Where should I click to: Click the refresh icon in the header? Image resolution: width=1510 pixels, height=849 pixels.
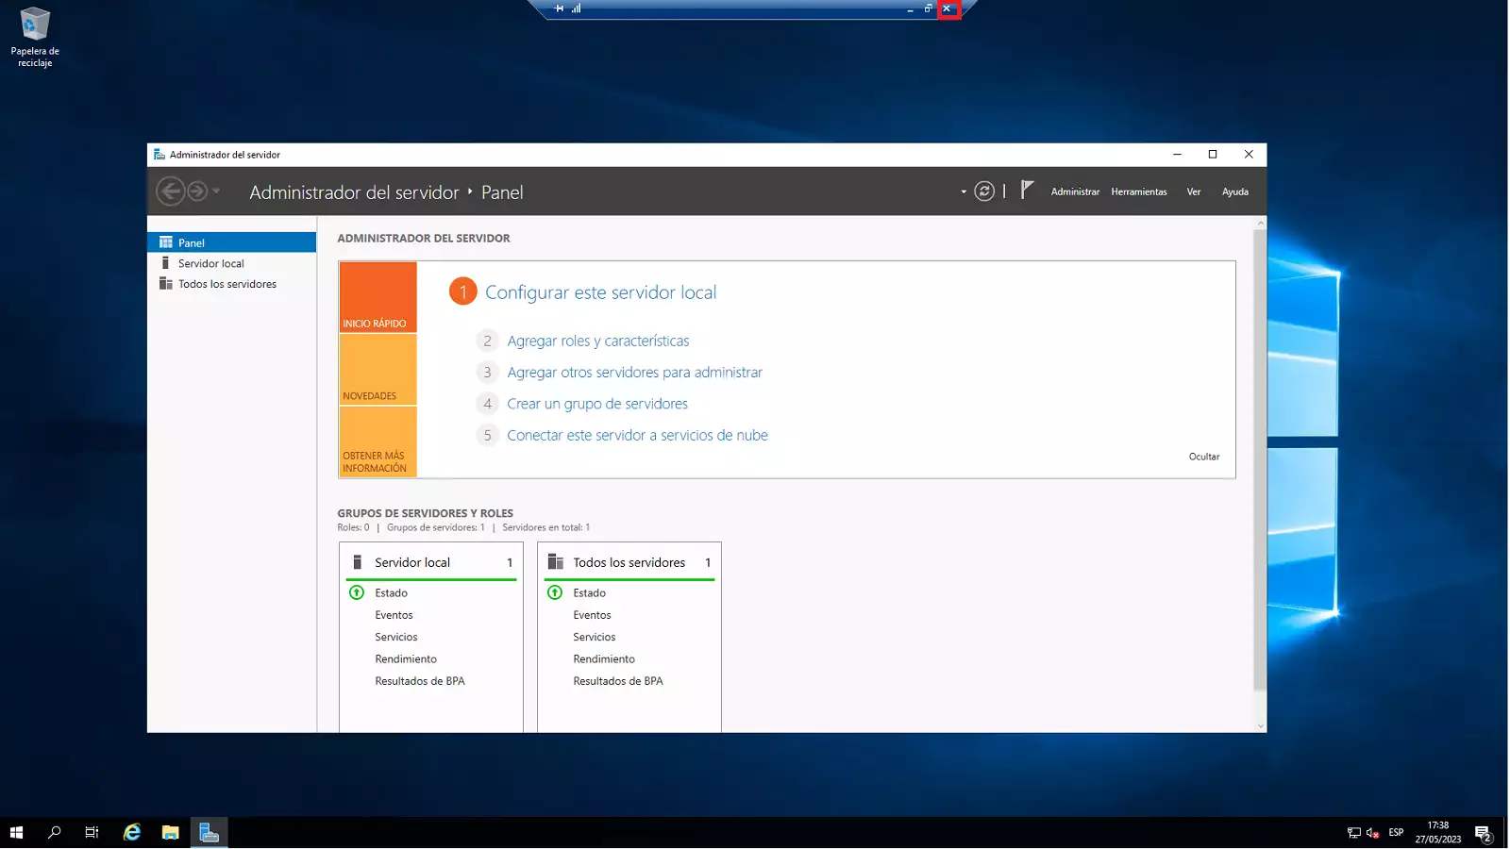[x=983, y=191]
